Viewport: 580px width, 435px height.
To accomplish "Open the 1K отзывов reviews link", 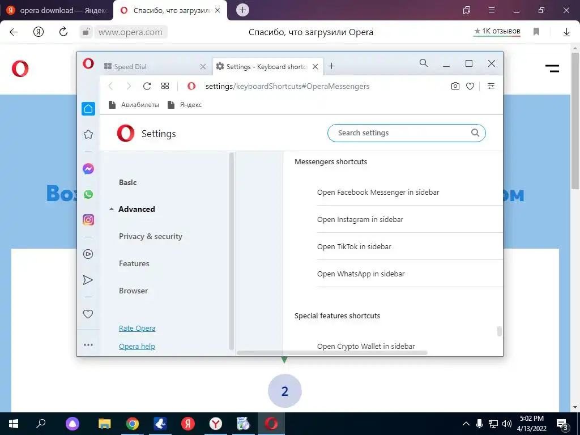I will 497,32.
